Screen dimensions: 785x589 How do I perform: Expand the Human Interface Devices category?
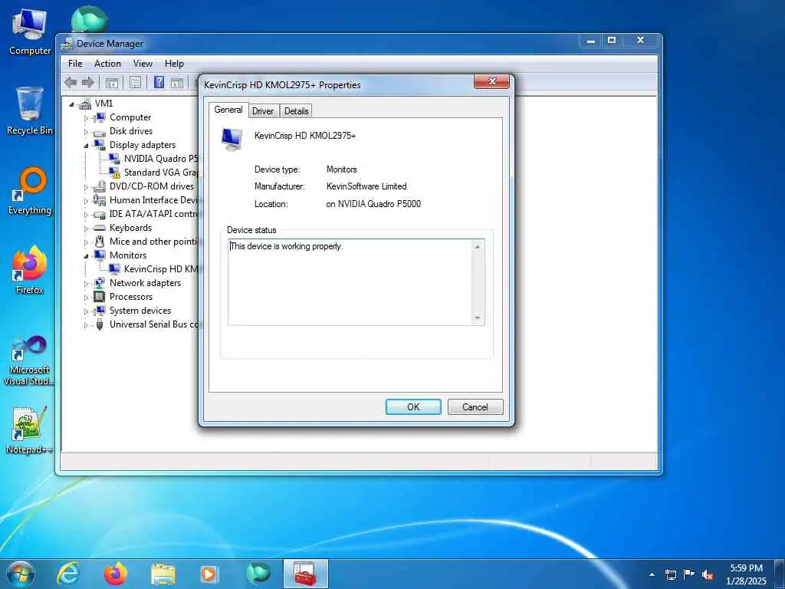coord(86,201)
